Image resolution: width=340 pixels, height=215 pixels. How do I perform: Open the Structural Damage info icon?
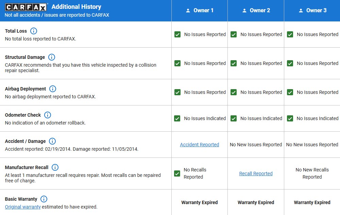click(x=52, y=57)
